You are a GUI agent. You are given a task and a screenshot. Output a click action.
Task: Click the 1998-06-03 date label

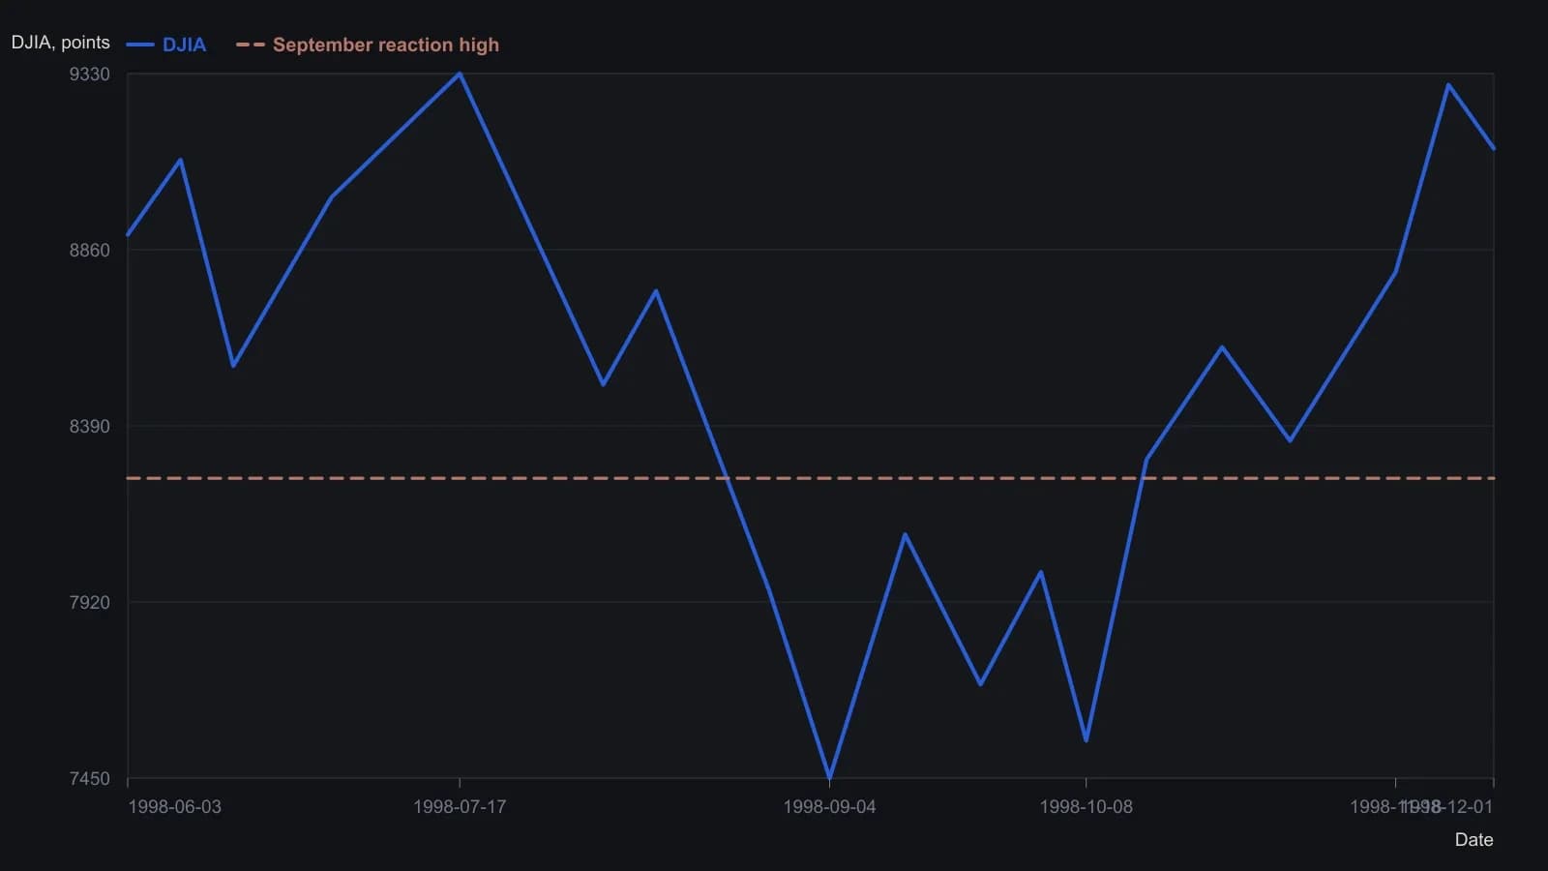tap(174, 807)
